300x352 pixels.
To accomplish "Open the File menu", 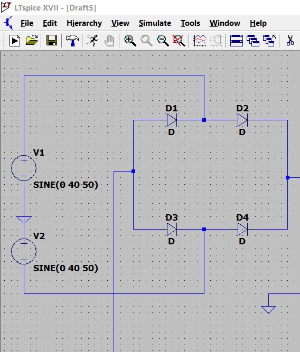I will 27,23.
